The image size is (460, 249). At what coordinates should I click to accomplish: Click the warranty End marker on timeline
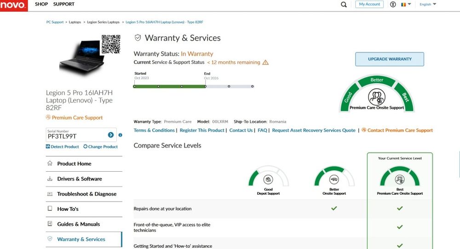(x=206, y=86)
